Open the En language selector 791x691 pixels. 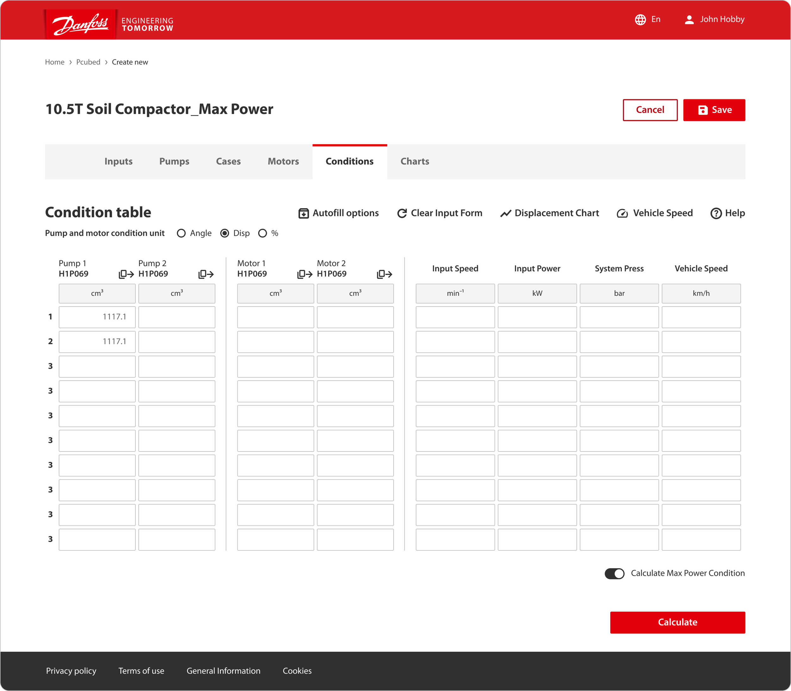point(648,19)
